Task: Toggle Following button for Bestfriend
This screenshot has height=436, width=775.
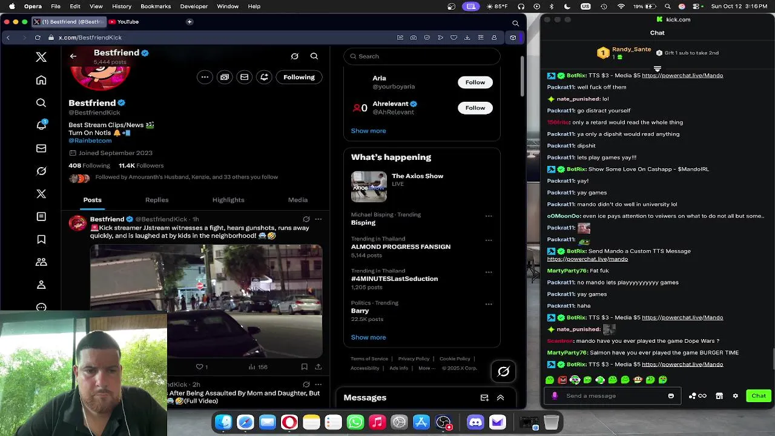Action: click(299, 77)
